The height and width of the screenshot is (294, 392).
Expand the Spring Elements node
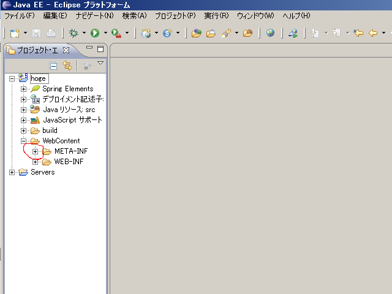pos(23,89)
